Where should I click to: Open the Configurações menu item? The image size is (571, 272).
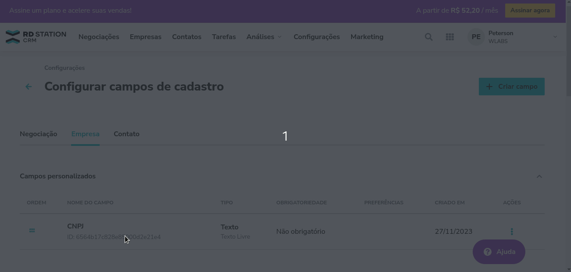(x=316, y=37)
